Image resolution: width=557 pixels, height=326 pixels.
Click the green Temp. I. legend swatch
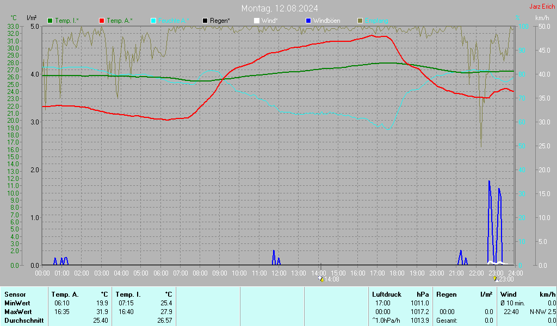[x=51, y=21]
